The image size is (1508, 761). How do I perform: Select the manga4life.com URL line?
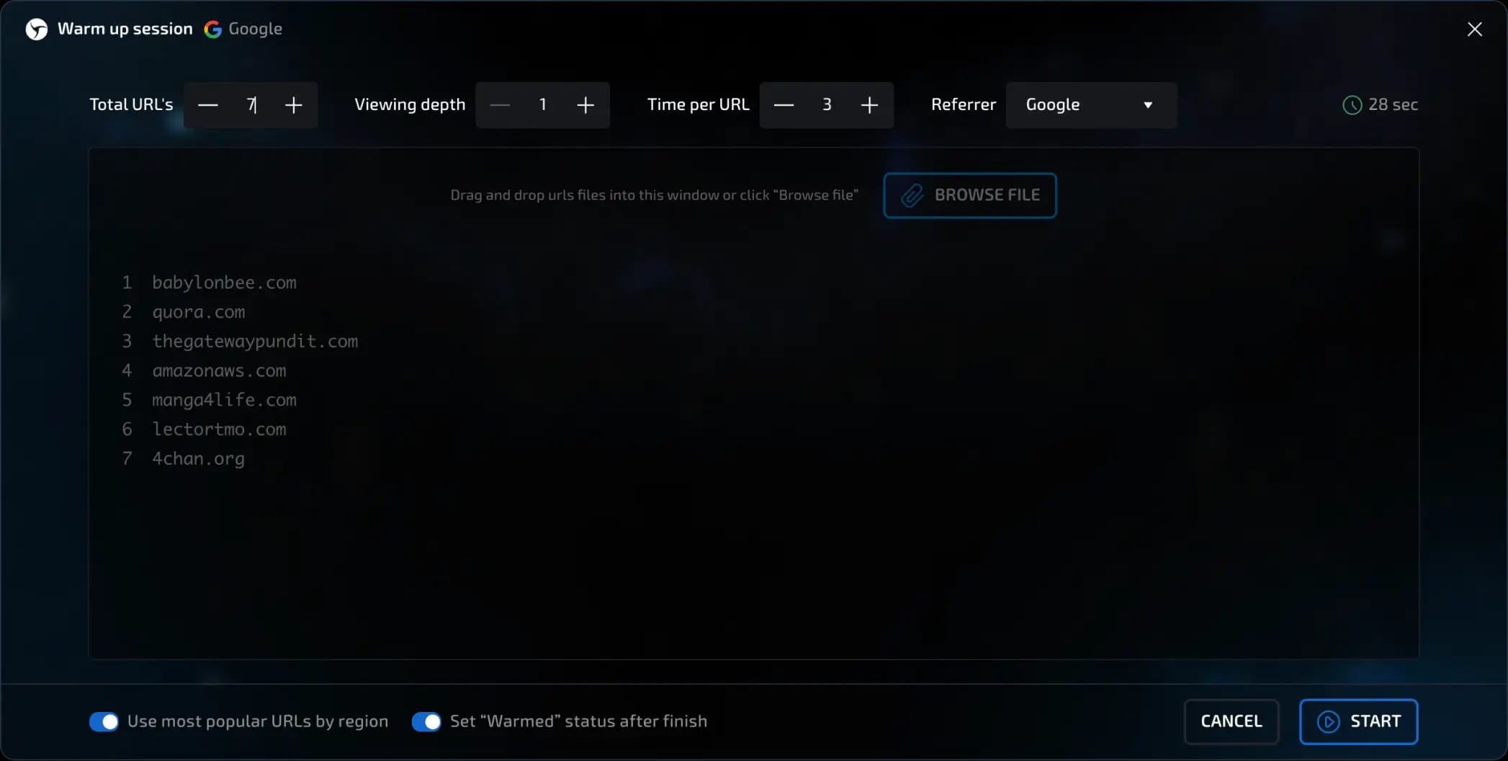(x=224, y=400)
